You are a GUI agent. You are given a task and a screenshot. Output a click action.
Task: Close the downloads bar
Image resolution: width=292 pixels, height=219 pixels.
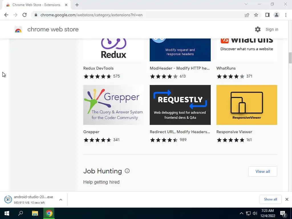[x=287, y=199]
